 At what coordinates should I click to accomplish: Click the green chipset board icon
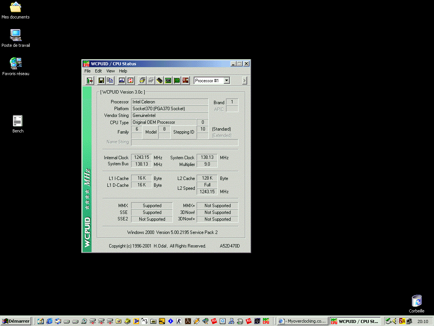click(168, 81)
